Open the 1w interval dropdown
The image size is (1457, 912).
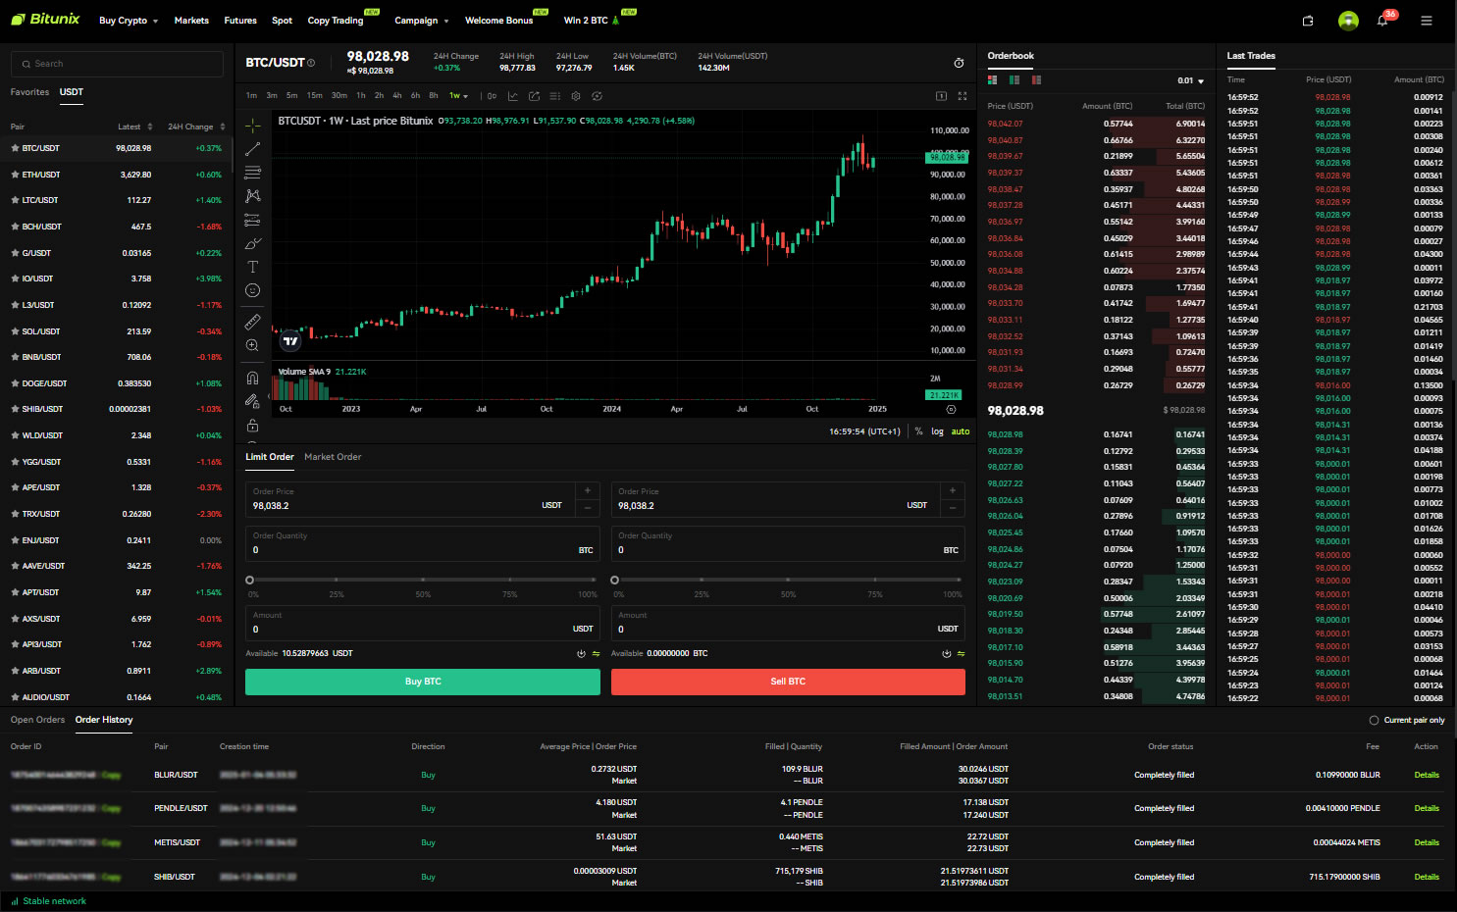(x=458, y=96)
